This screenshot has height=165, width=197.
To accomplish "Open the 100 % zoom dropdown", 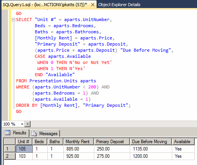I will click(x=22, y=124).
